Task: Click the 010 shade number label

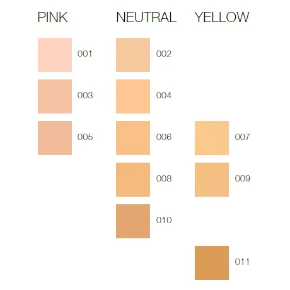Action: (164, 220)
